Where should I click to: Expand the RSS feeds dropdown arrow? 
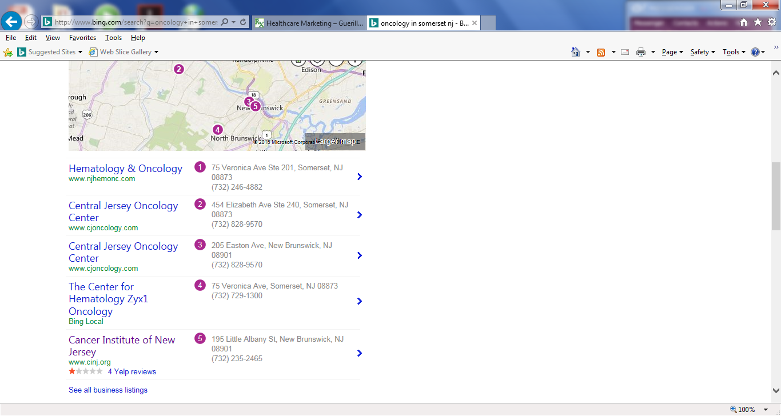(613, 52)
